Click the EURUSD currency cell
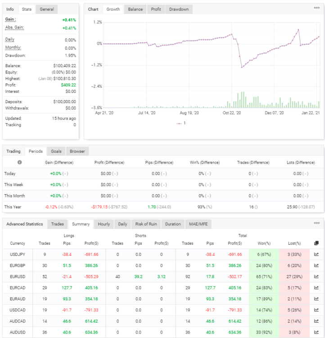Image resolution: width=325 pixels, height=338 pixels. click(x=18, y=277)
